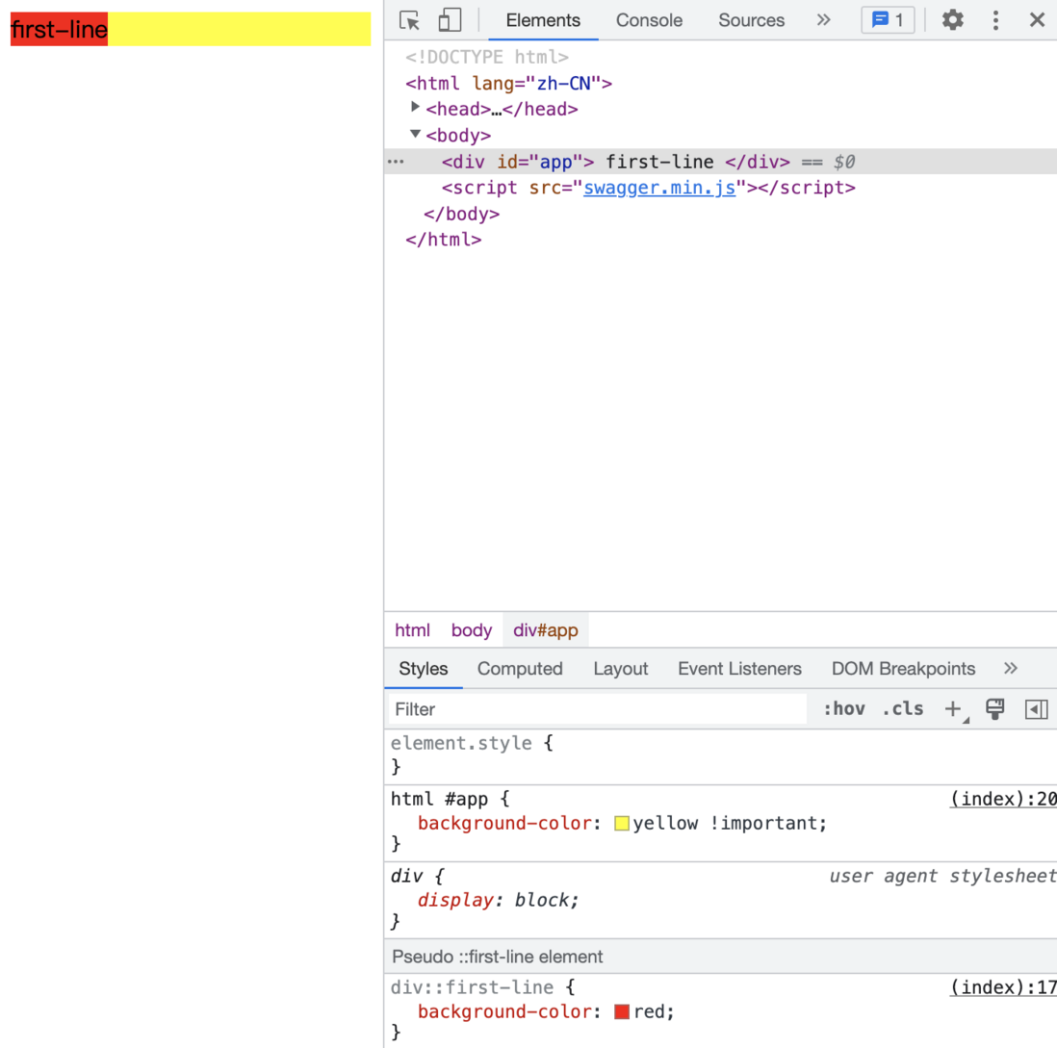The width and height of the screenshot is (1057, 1048).
Task: Select div#app in the breadcrumb bar
Action: point(546,630)
